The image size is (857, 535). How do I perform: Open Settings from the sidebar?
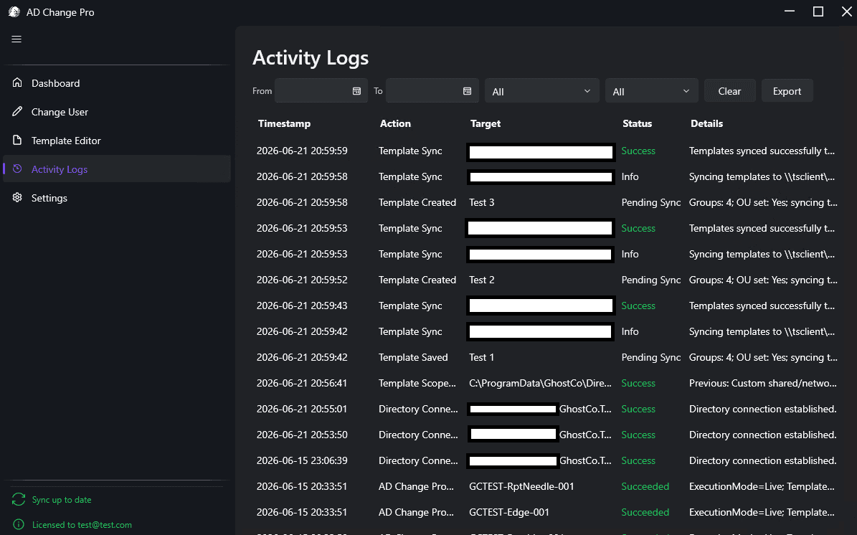(x=117, y=198)
